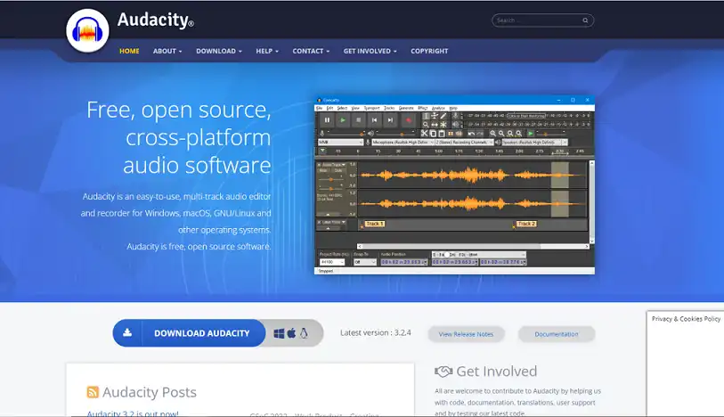Open the Project Rate 44100 dropdown
The image size is (724, 417).
point(332,262)
